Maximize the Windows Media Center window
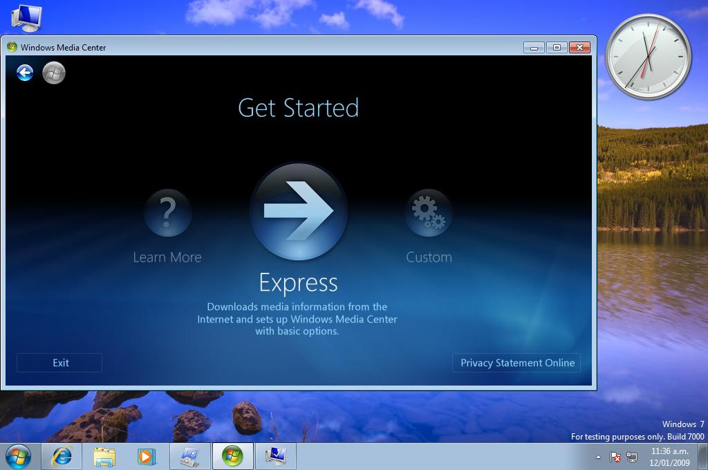The height and width of the screenshot is (470, 708). click(557, 47)
